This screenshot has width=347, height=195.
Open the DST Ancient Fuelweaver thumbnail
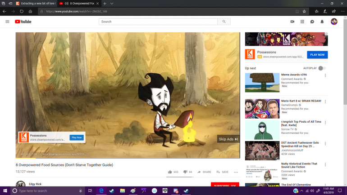click(262, 151)
